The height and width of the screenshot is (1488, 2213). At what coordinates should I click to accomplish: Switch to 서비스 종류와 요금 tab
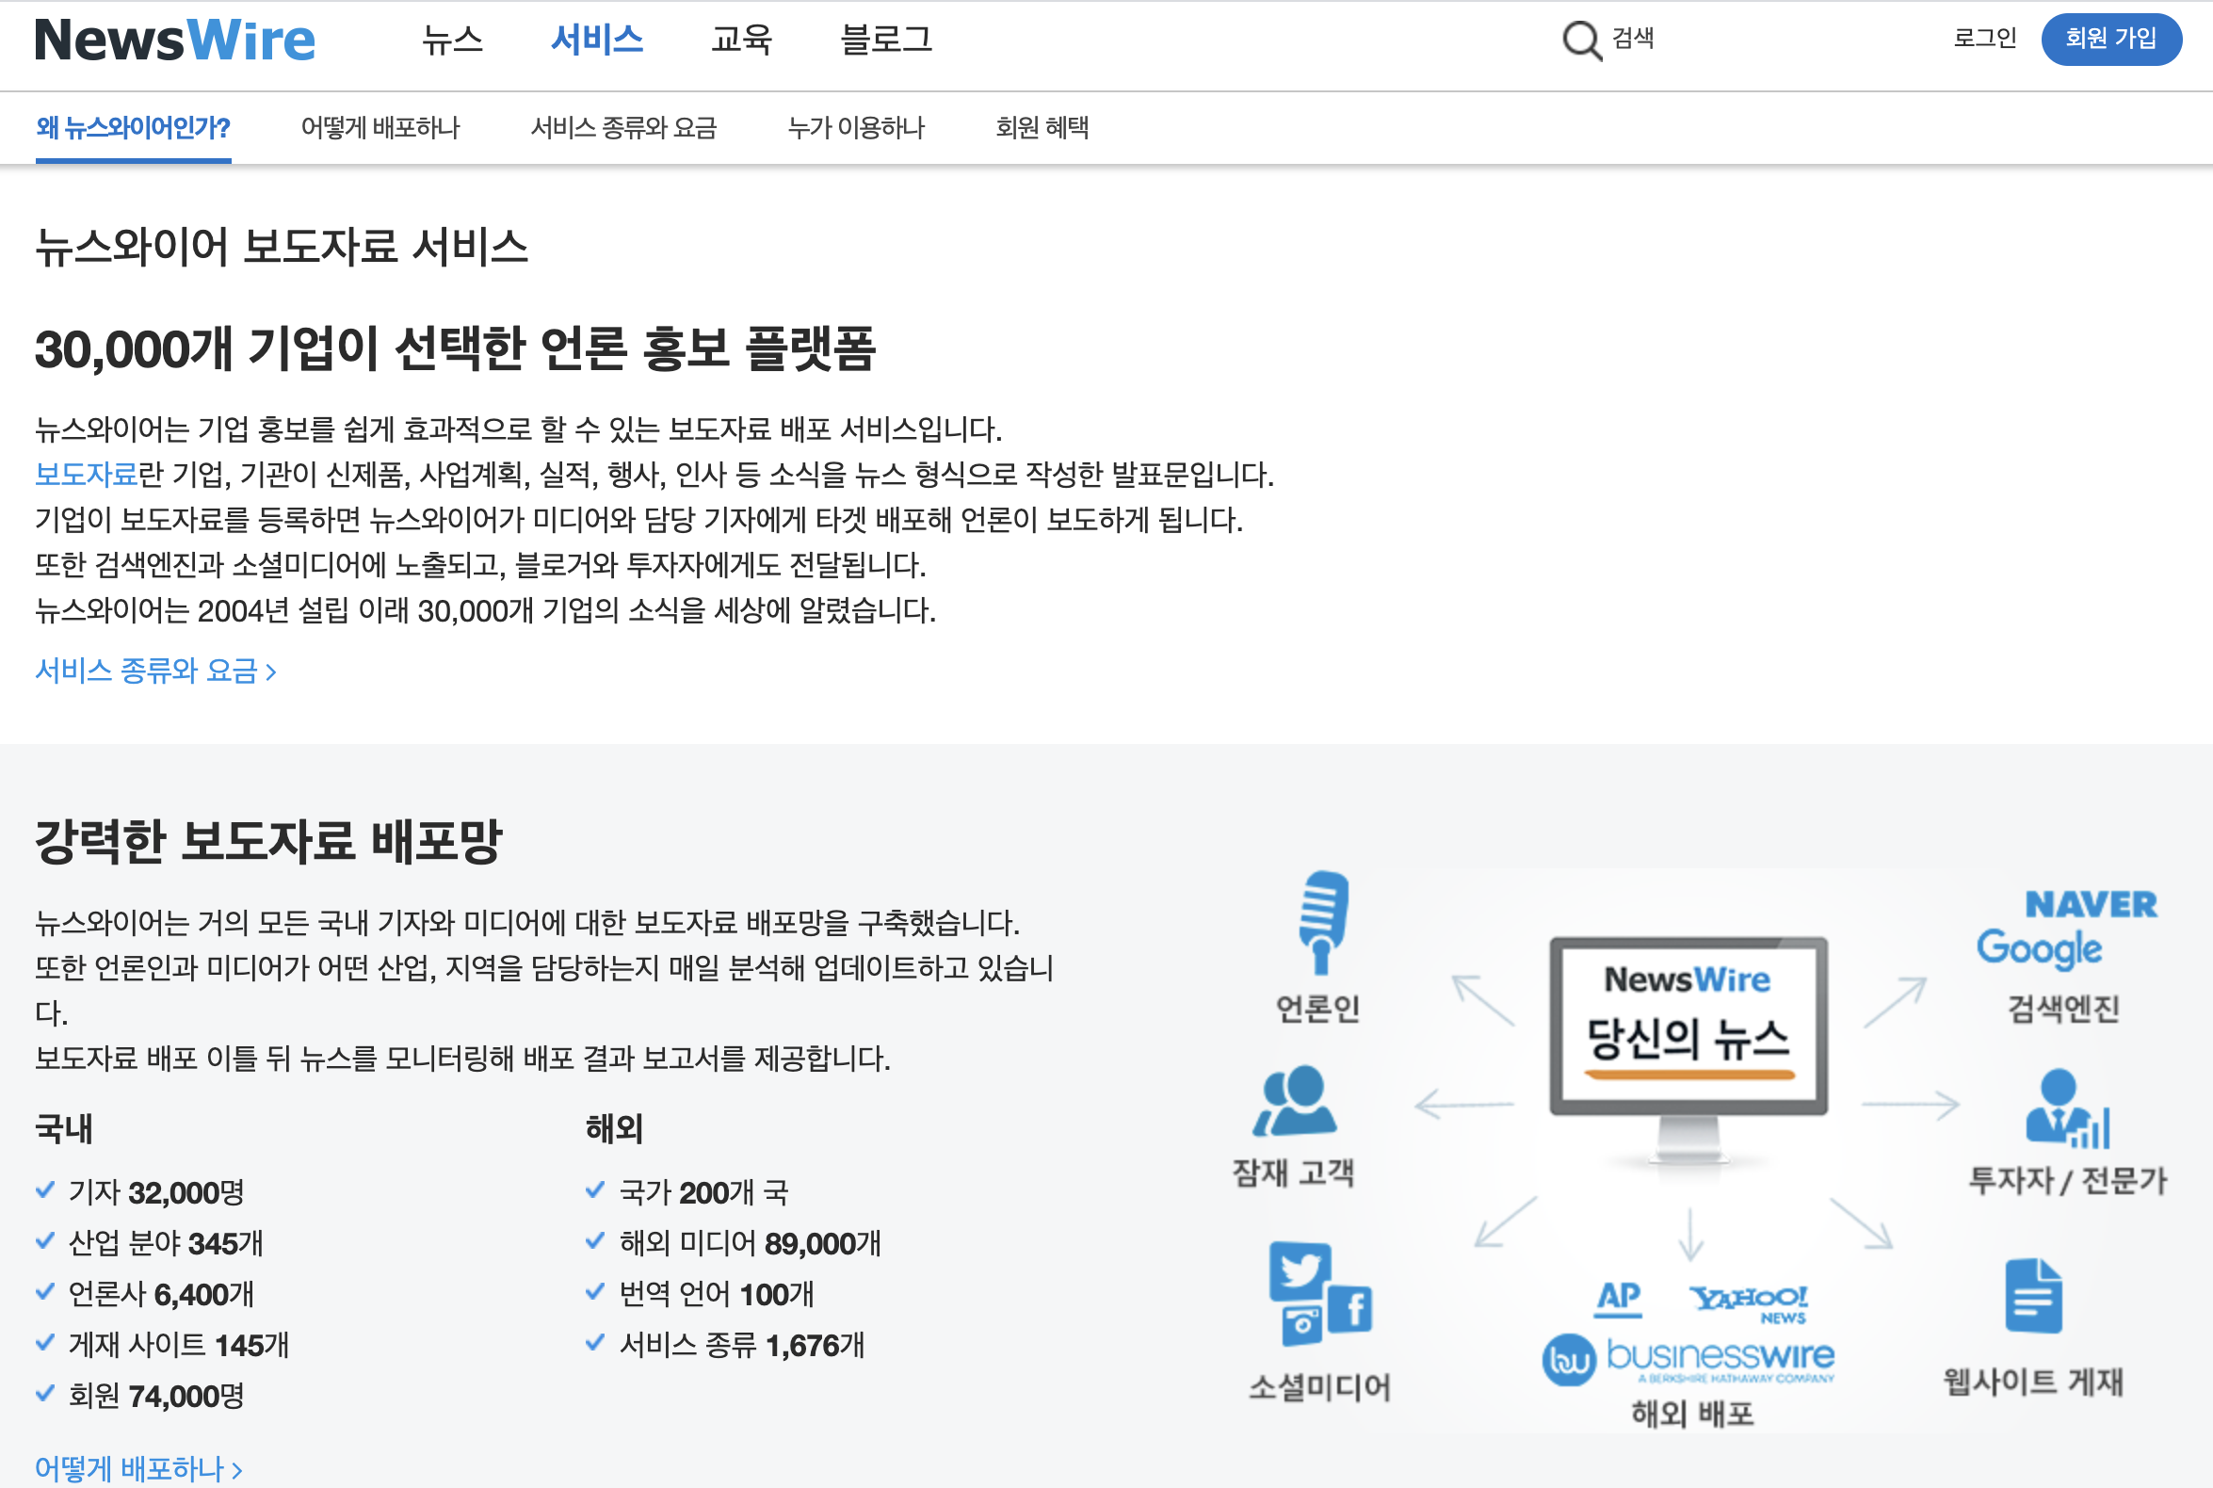click(623, 127)
